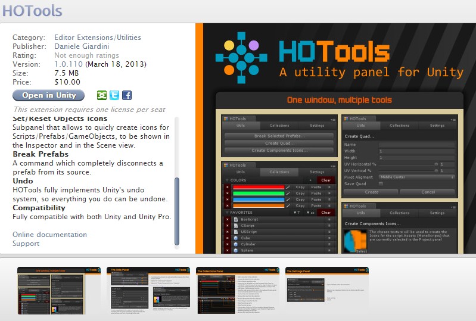Open the Pivot Alignment Middle Center dropdown
Image resolution: width=476 pixels, height=321 pixels.
[x=417, y=177]
